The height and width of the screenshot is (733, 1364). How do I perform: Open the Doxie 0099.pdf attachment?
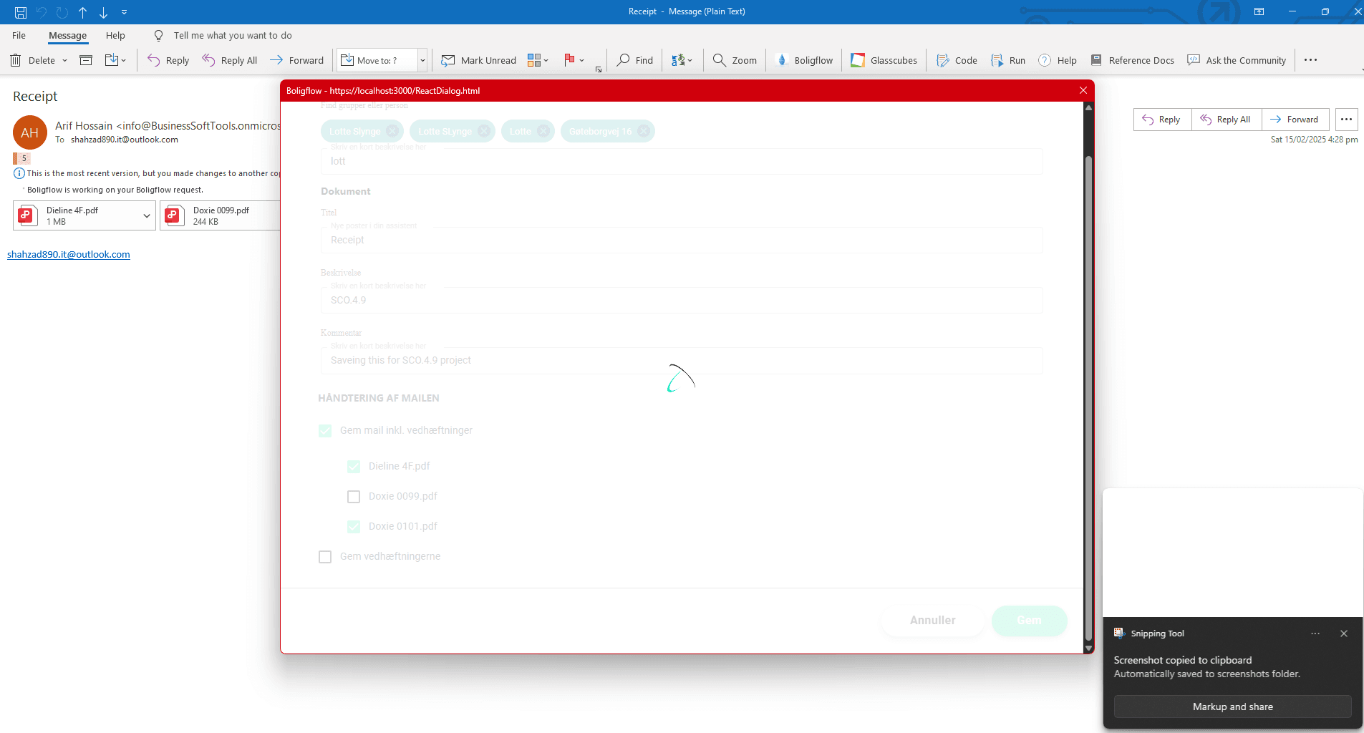point(221,215)
